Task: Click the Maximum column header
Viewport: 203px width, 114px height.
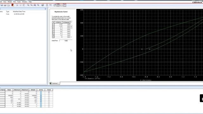Action: pos(25,90)
